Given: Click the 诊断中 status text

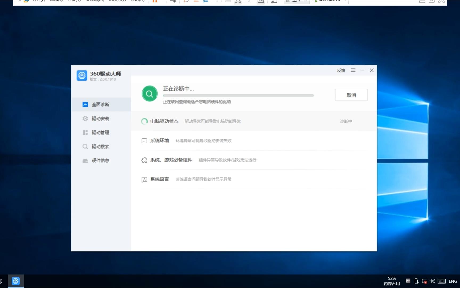Looking at the screenshot, I should pos(346,121).
